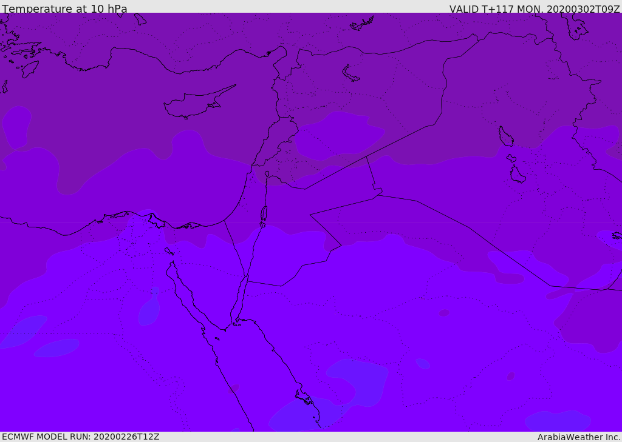Click the 'ECMWF MODEL RUN: 20200226T12Z' text
Viewport: 622px width, 442px height.
point(81,437)
